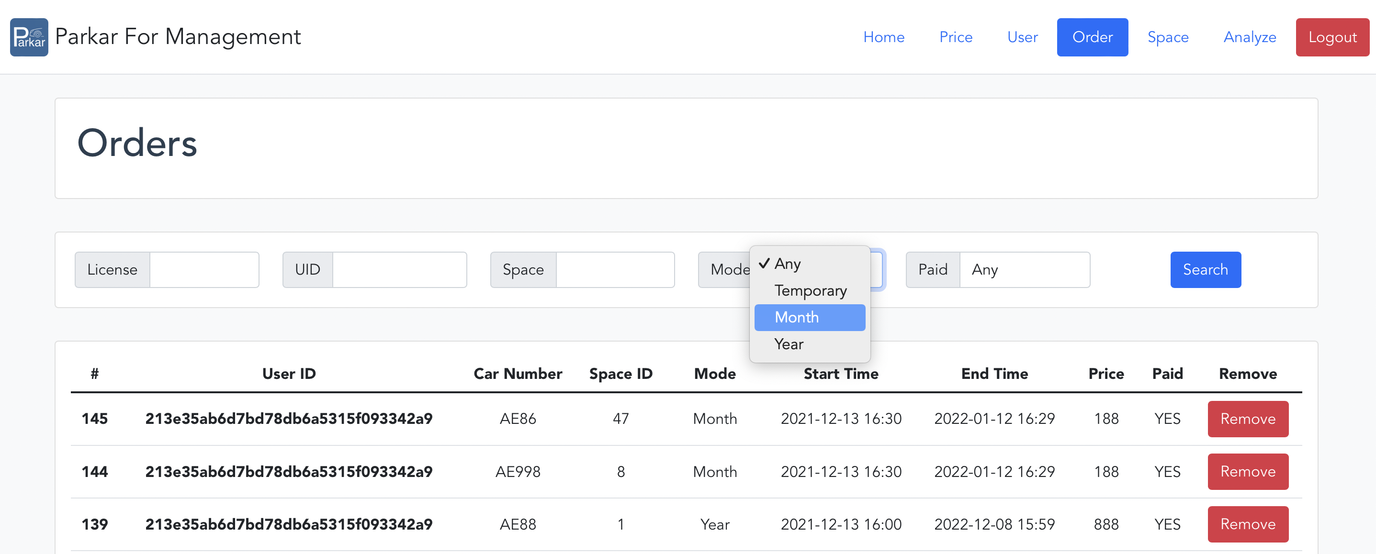
Task: Focus the License text field
Action: (203, 269)
